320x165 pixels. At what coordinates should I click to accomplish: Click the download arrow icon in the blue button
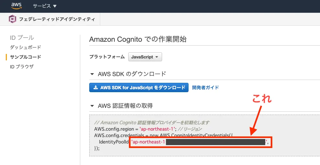(95, 87)
